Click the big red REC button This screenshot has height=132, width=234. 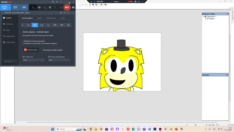[67, 7]
